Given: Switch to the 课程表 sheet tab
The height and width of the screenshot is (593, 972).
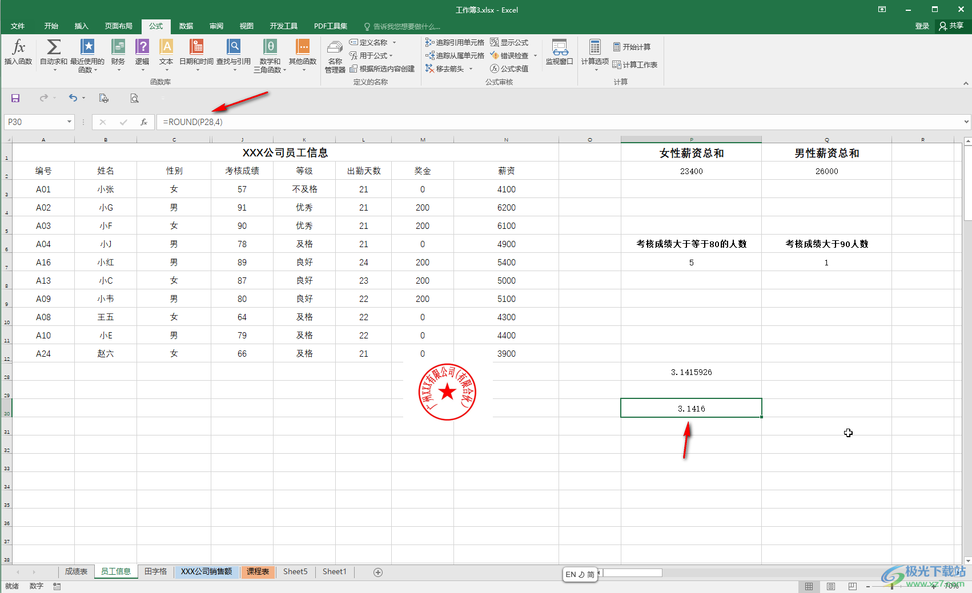Looking at the screenshot, I should [x=258, y=571].
